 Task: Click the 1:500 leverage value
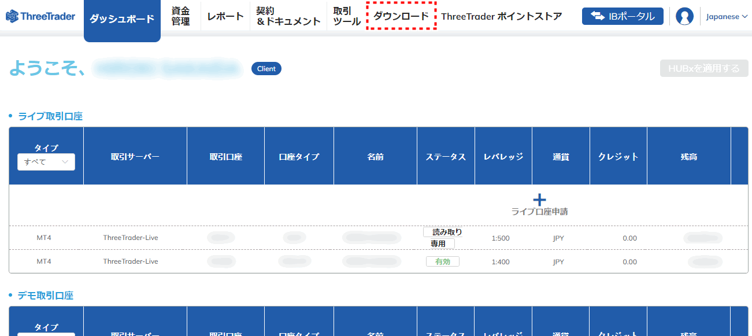tap(501, 238)
